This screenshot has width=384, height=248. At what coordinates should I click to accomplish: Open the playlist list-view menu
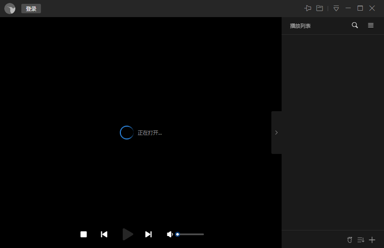pyautogui.click(x=371, y=25)
